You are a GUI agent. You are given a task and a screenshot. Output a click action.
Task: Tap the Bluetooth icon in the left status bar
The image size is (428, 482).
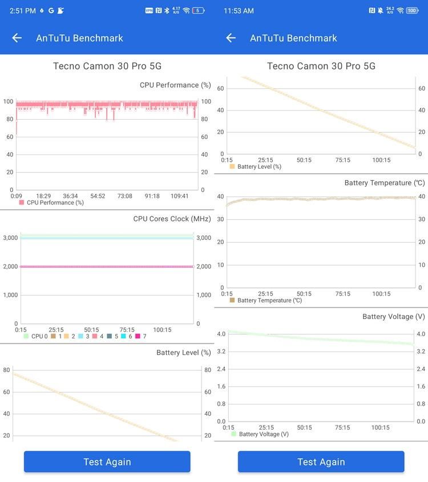pyautogui.click(x=167, y=11)
